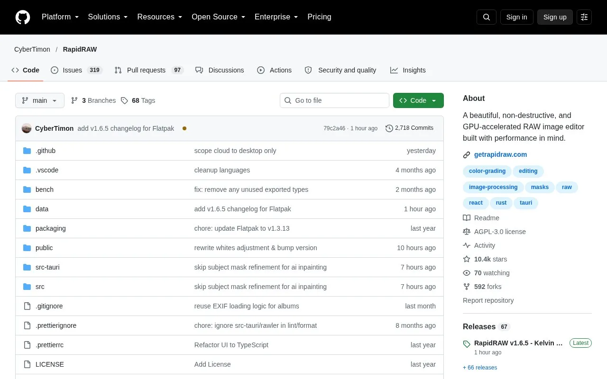
Task: Show the + 66 releases link
Action: coord(480,368)
